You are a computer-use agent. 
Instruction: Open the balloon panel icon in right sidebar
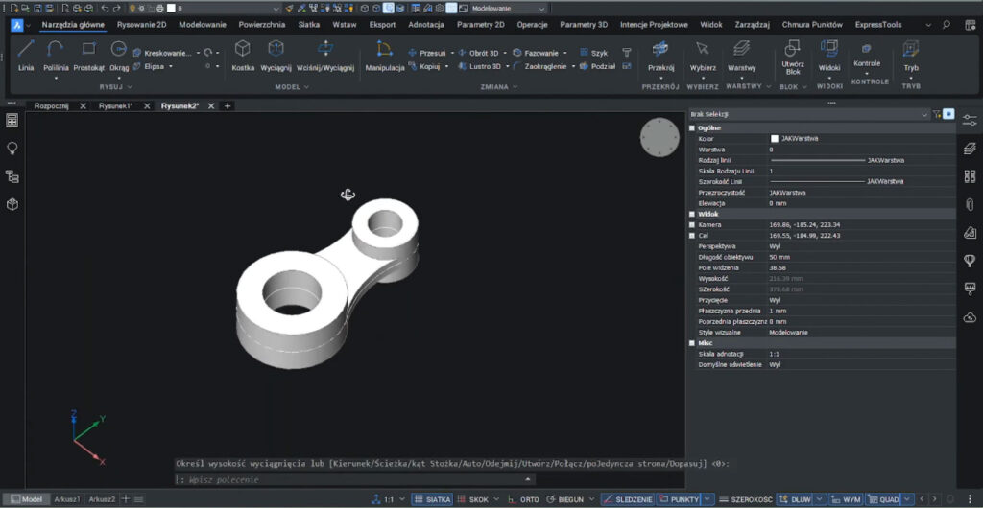tap(970, 260)
